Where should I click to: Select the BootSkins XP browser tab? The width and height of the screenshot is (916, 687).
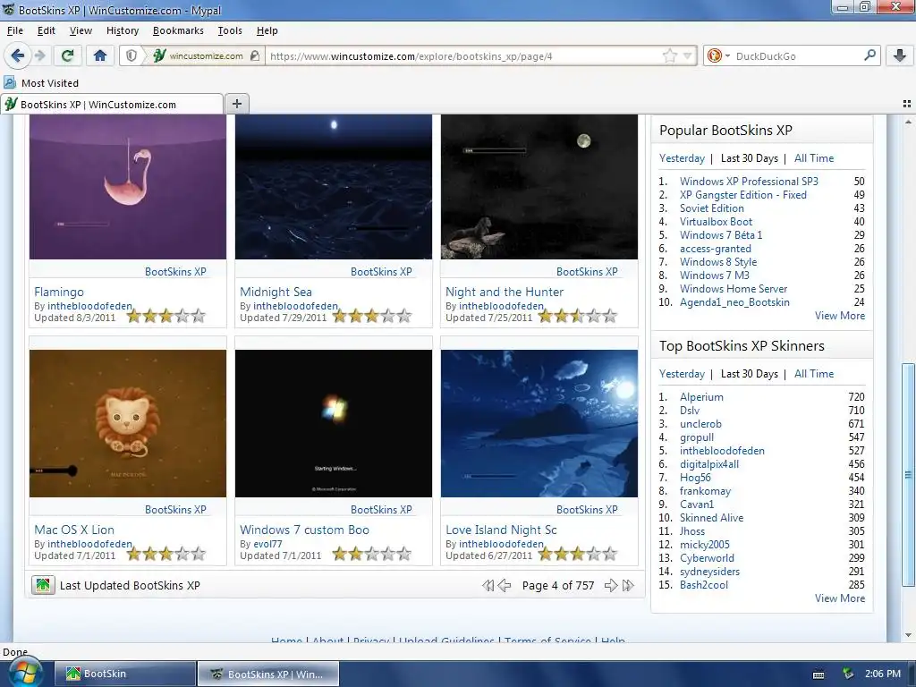click(x=111, y=104)
